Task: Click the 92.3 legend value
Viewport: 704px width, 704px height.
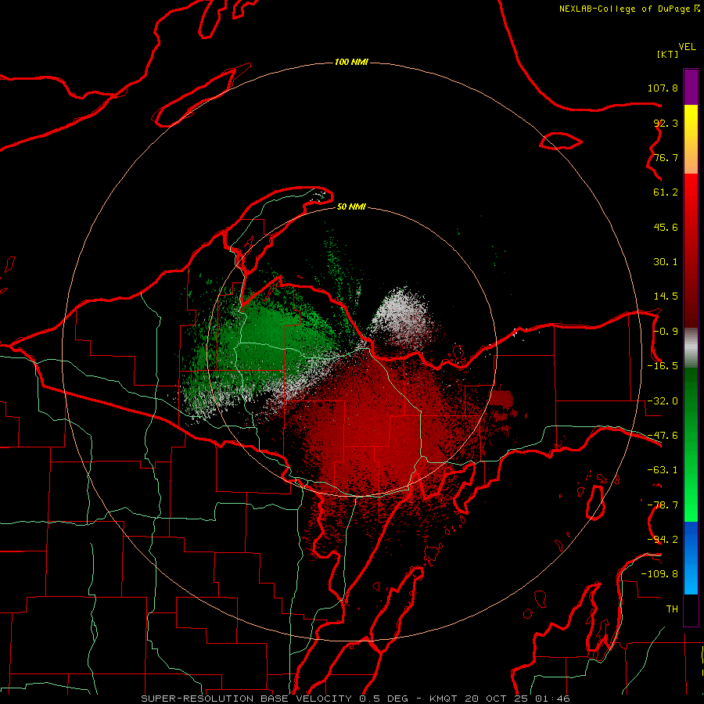Action: coord(666,123)
